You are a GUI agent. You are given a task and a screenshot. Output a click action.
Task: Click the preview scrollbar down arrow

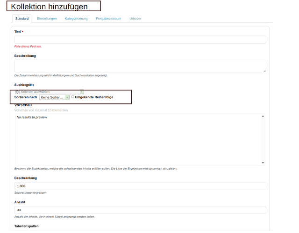coord(263,163)
